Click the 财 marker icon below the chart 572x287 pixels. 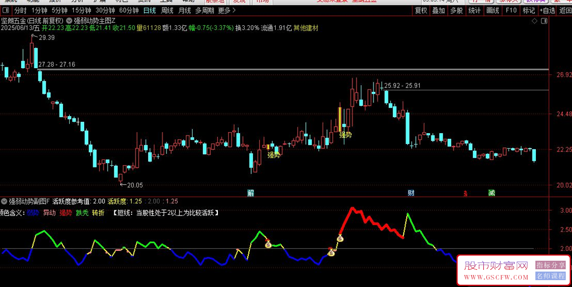pos(411,193)
